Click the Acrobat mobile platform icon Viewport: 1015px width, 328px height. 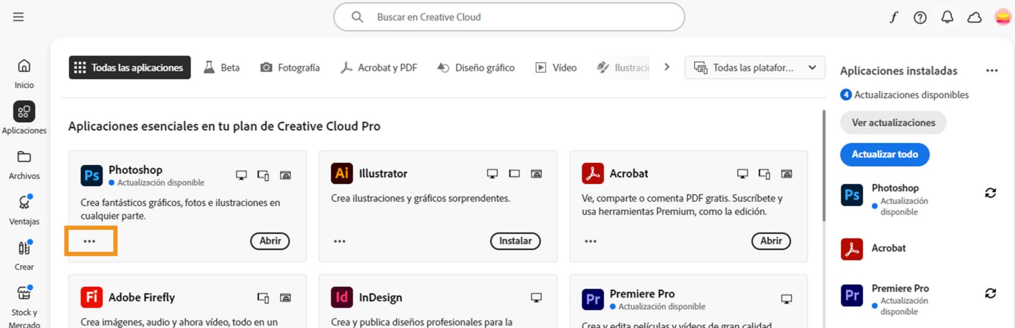[764, 174]
